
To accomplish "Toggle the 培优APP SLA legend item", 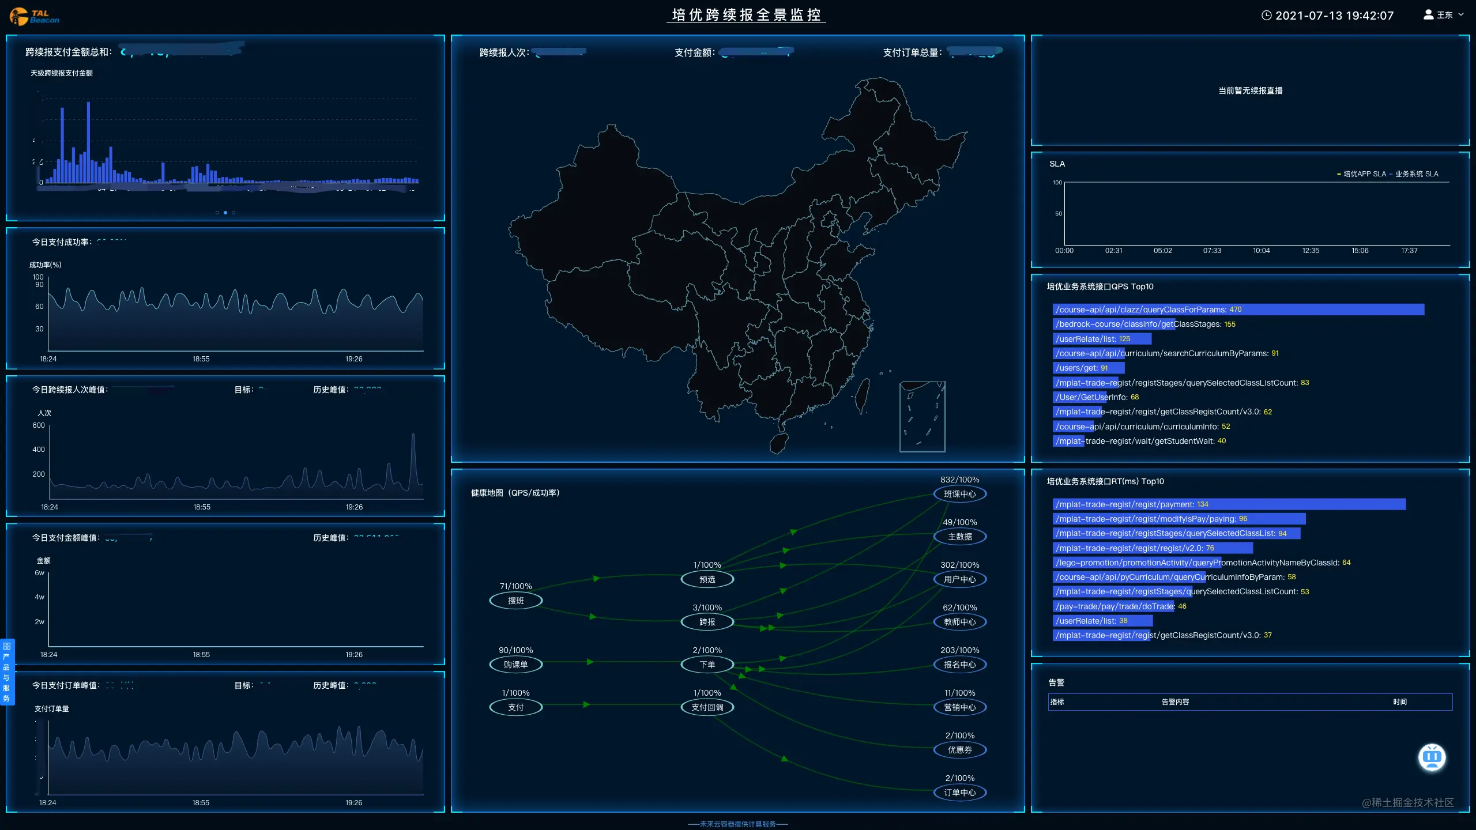I will [1361, 174].
